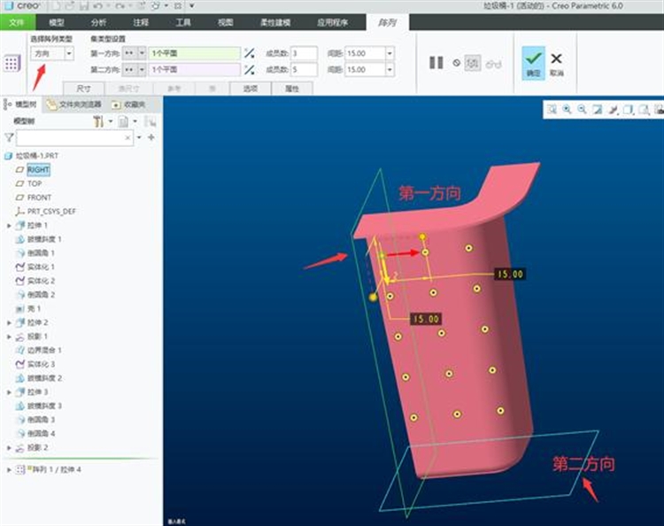664x526 pixels.
Task: Expand the 拉伸 2 feature node
Action: (9, 322)
